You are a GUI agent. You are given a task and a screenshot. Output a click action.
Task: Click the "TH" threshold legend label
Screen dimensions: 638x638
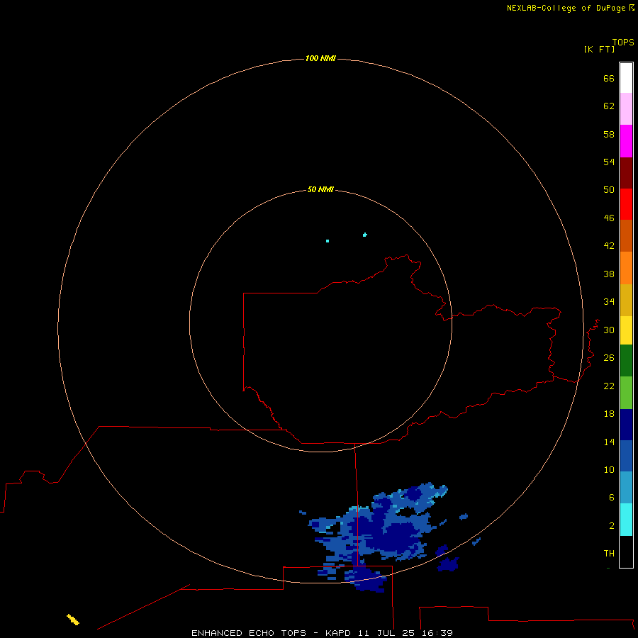coord(609,553)
